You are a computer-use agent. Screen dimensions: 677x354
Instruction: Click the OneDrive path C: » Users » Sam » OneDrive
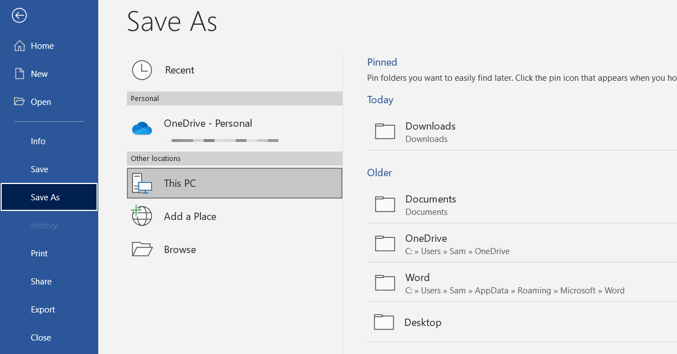pos(458,251)
